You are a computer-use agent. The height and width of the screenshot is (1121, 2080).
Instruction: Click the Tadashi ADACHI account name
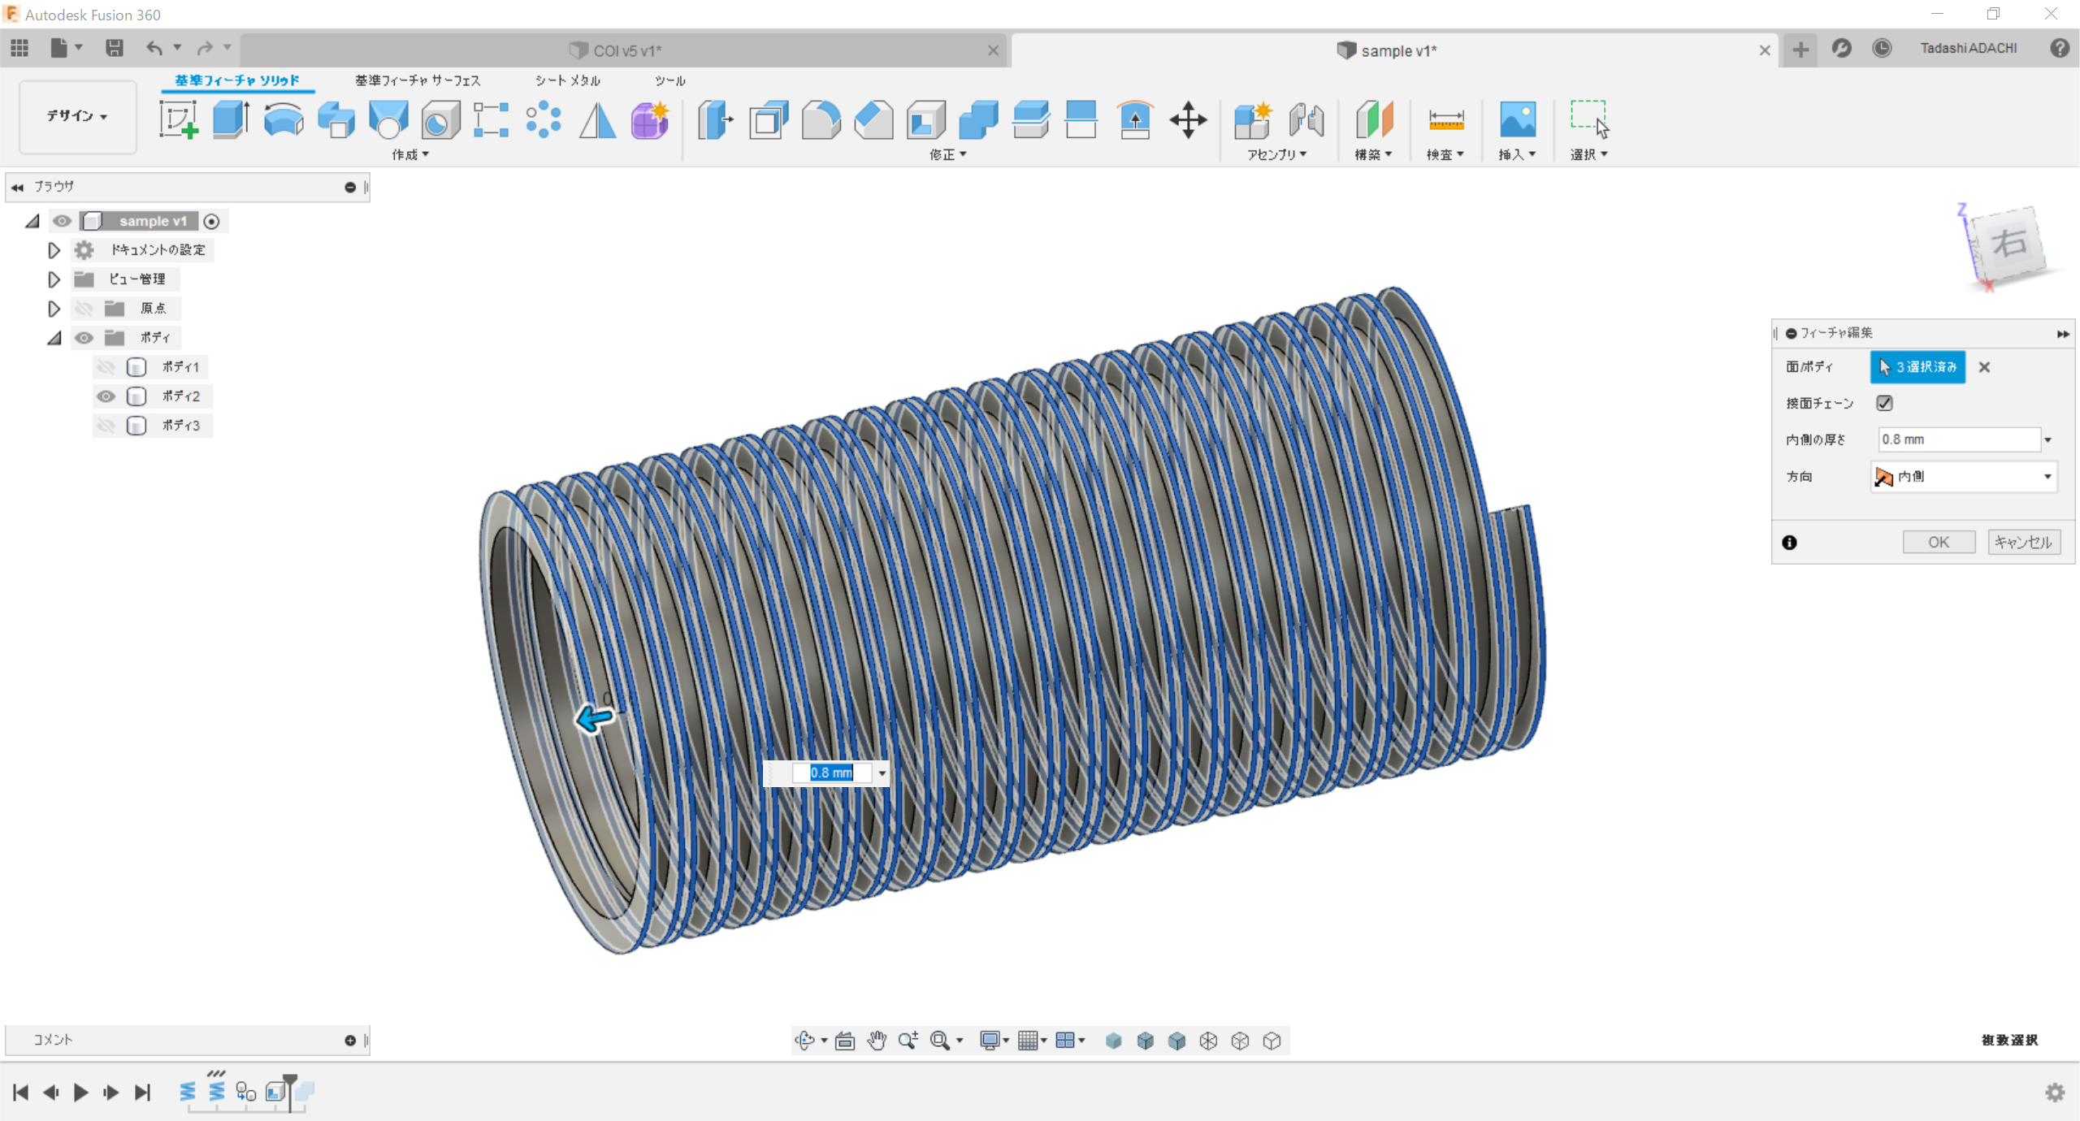[1968, 48]
